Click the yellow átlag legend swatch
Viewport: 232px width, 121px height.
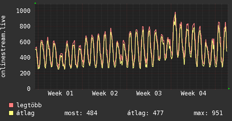[x=11, y=113]
